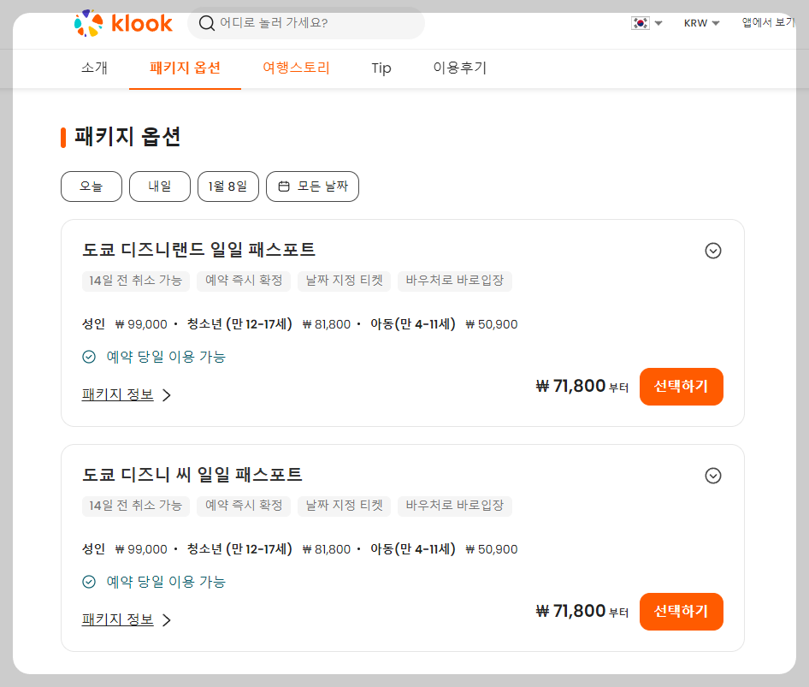This screenshot has width=809, height=687.
Task: Open the '모든 날짜' calendar picker
Action: pos(313,187)
